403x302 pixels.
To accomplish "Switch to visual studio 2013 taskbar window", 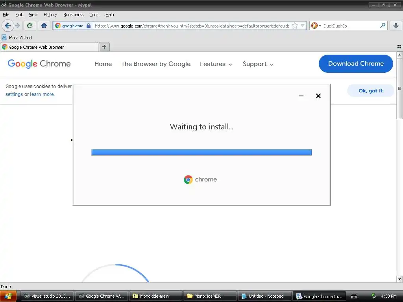I will [x=47, y=296].
